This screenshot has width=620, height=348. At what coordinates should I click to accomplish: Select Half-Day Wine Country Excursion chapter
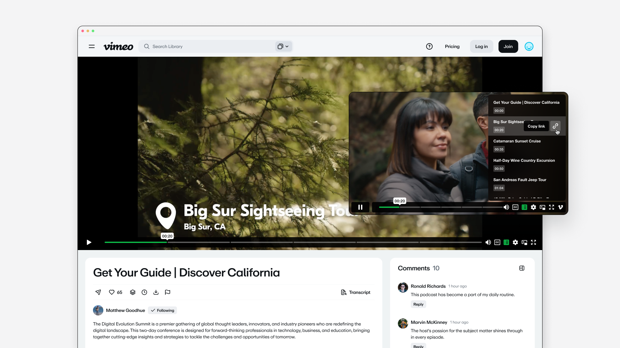(x=524, y=160)
